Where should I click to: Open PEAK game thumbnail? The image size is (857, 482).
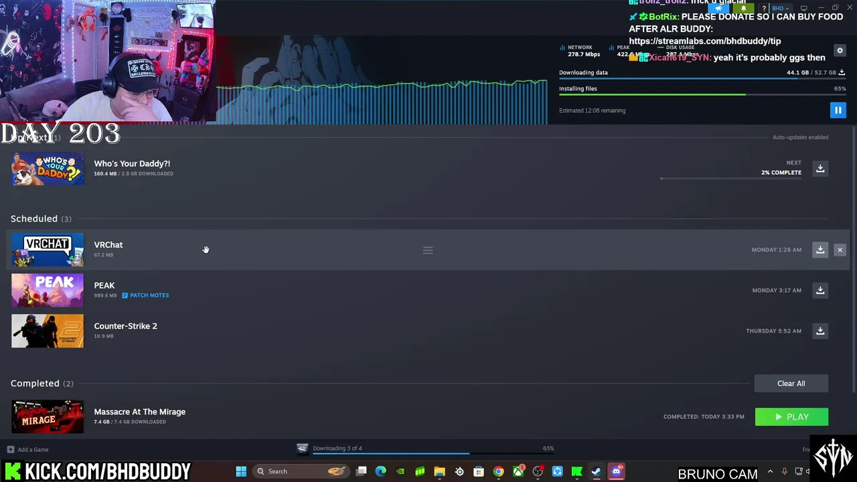point(48,291)
